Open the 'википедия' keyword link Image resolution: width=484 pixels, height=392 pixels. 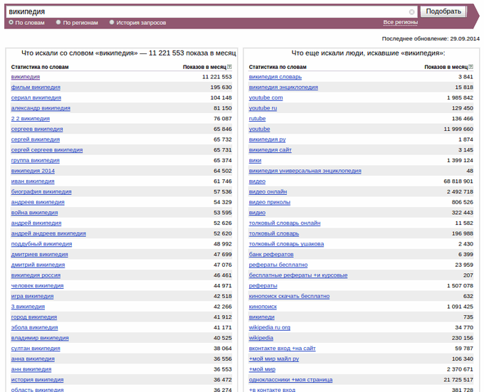pos(26,77)
